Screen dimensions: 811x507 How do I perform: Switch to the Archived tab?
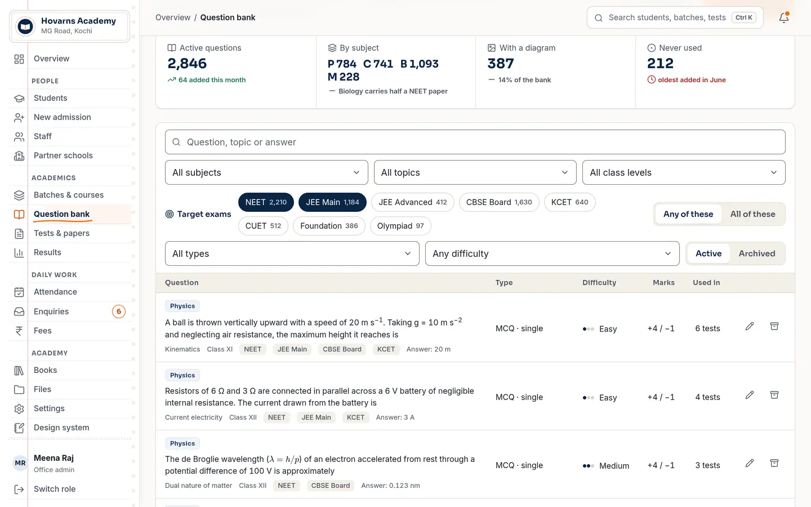[757, 253]
